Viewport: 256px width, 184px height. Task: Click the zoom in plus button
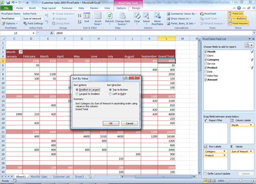click(x=254, y=181)
